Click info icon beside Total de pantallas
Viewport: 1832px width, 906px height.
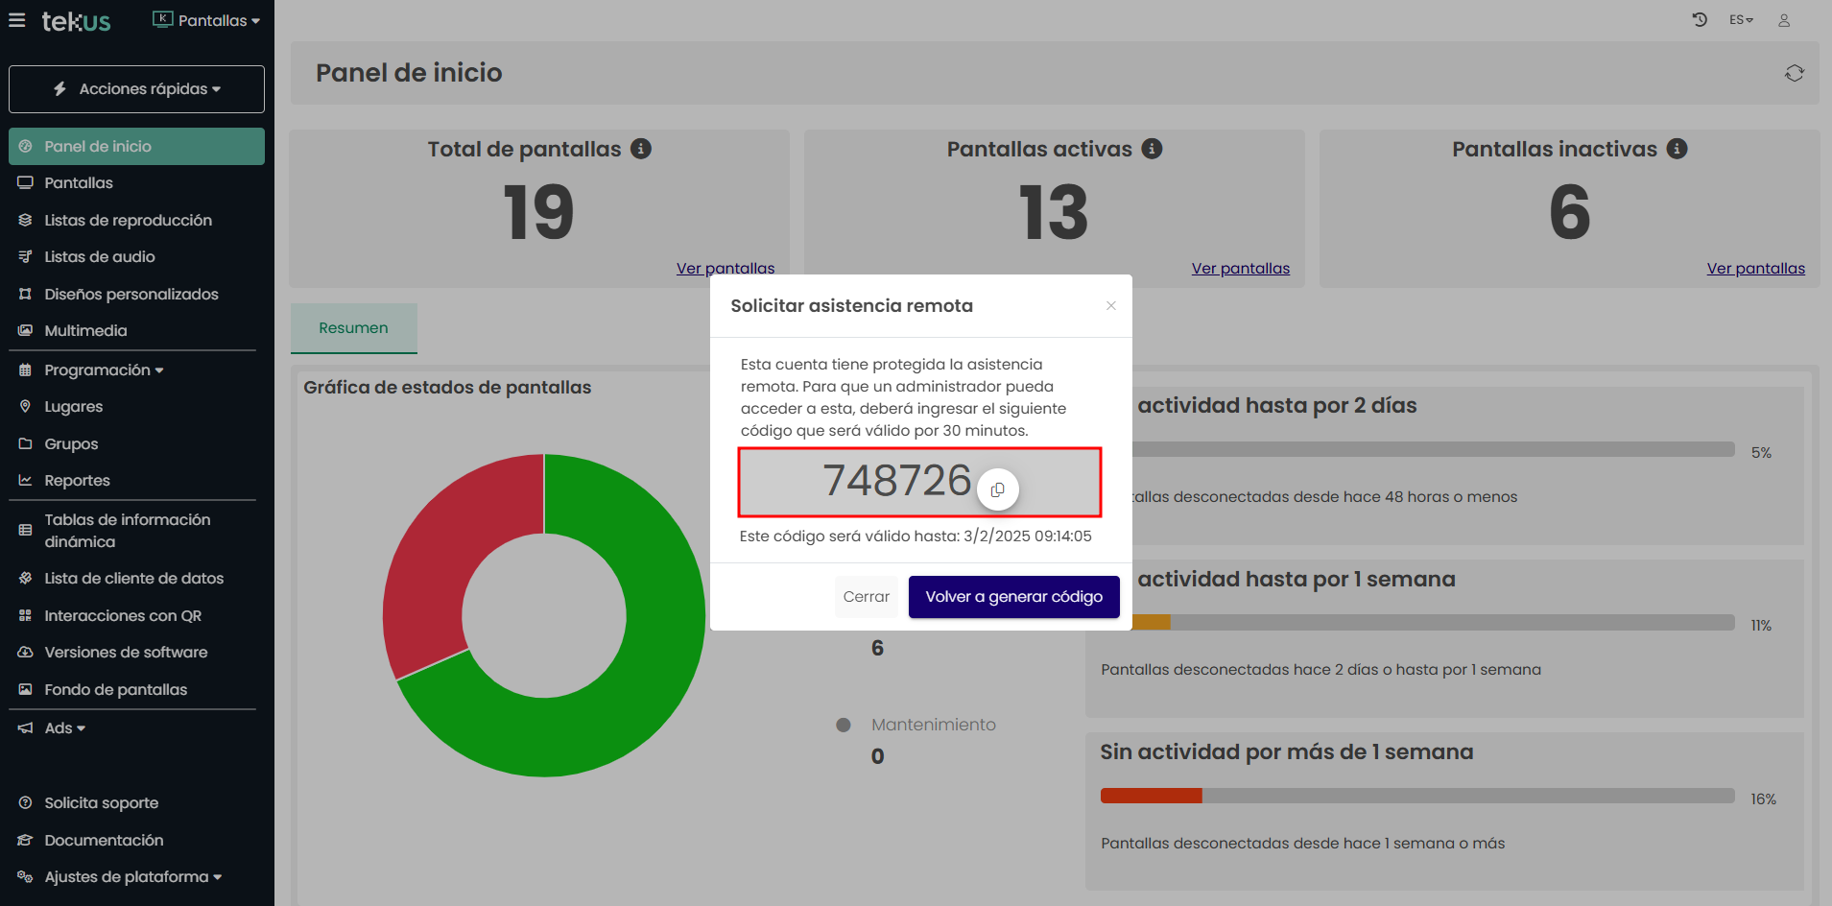(641, 149)
